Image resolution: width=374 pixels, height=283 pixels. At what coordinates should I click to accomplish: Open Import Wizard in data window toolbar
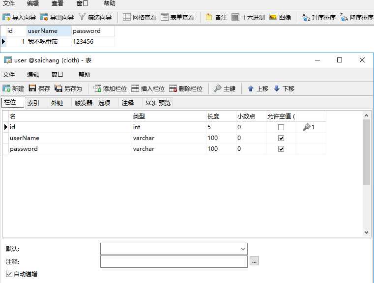pos(19,17)
